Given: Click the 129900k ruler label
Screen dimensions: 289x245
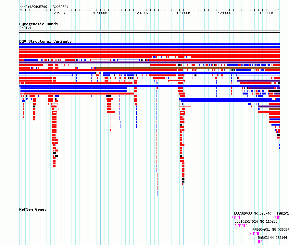Looking at the screenshot, I should click(225, 13).
